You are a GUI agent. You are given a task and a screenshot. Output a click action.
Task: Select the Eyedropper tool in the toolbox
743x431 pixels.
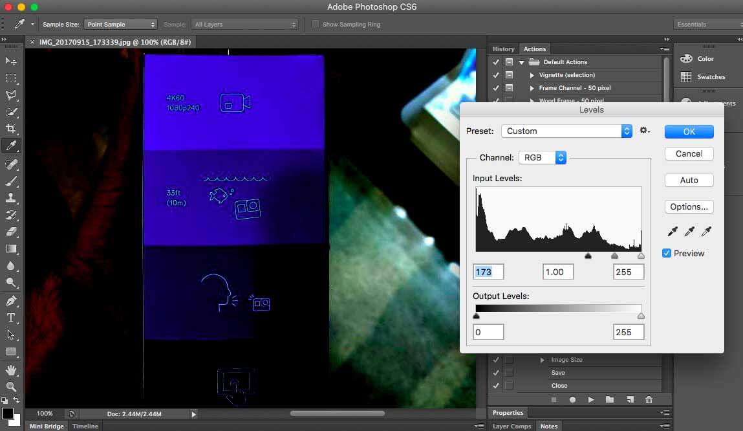point(11,146)
